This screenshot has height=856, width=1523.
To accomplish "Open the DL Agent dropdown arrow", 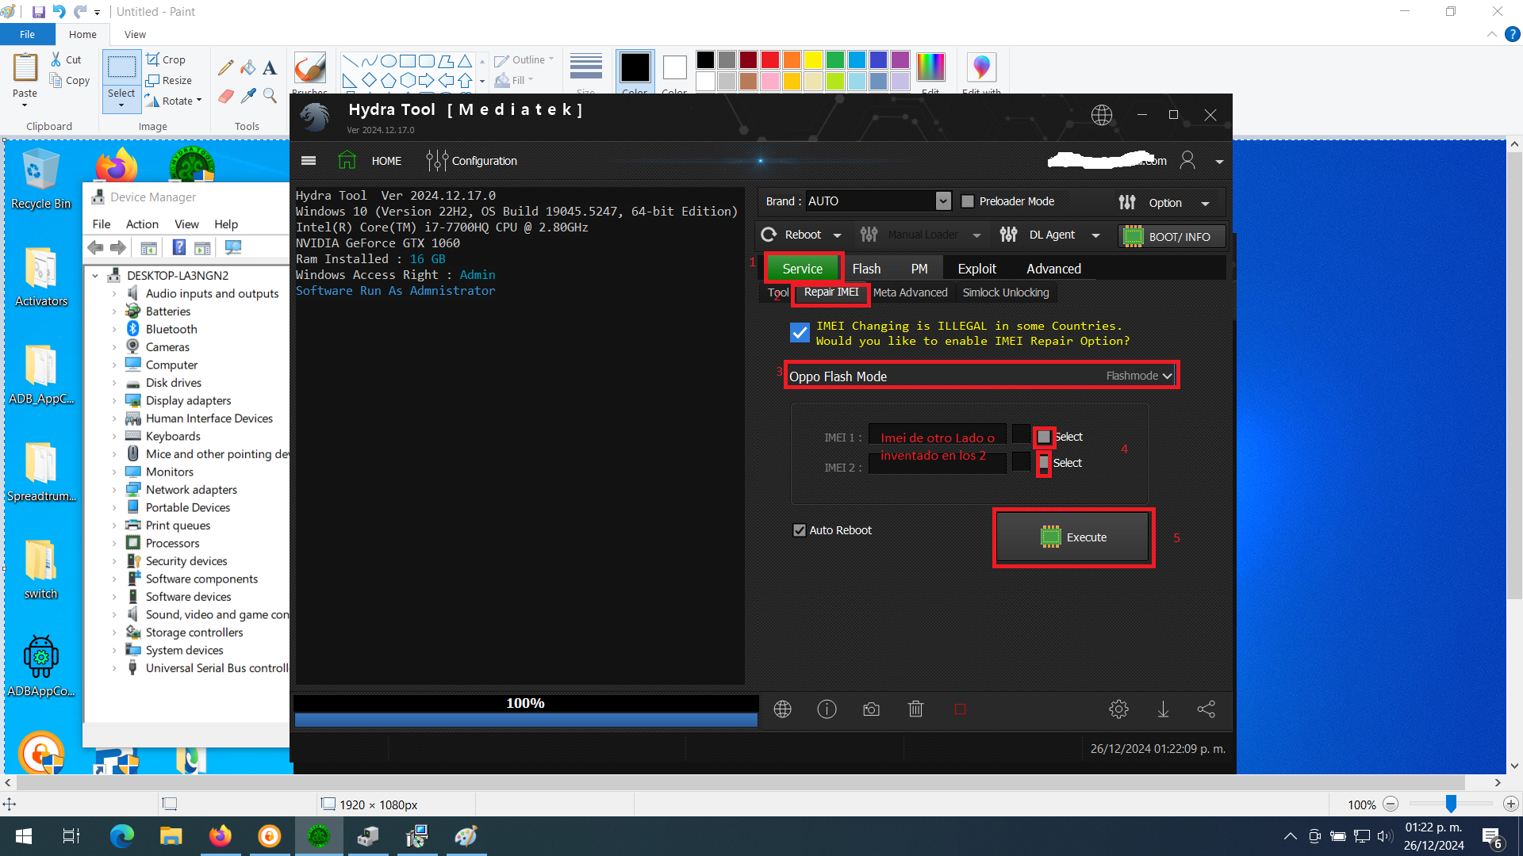I will pos(1095,235).
